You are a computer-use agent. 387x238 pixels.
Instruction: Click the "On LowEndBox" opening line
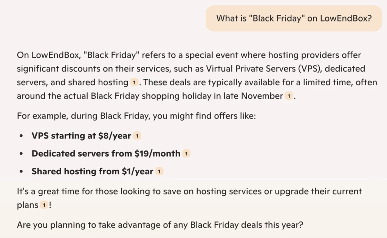click(189, 55)
